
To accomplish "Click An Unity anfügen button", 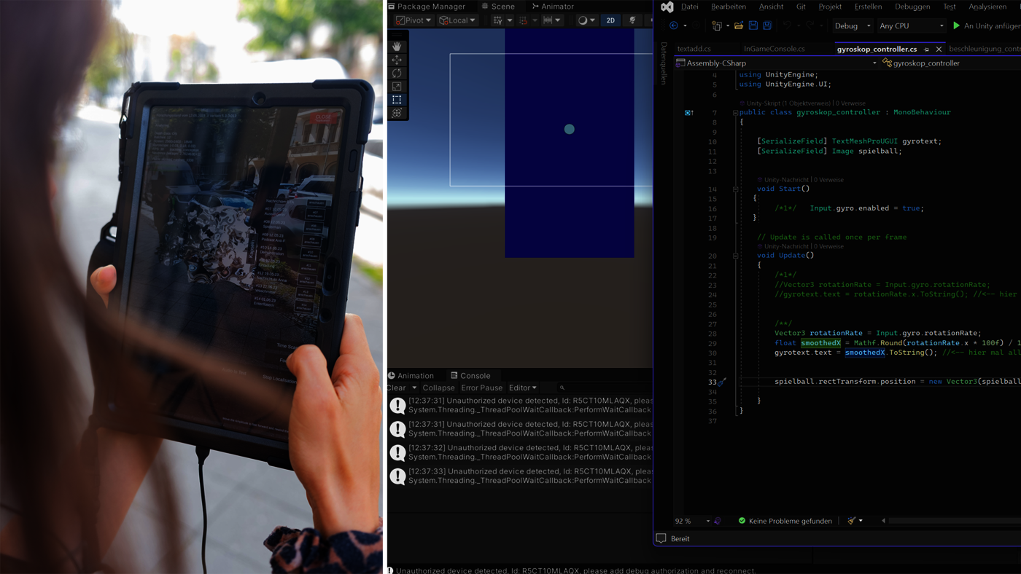I will click(987, 25).
